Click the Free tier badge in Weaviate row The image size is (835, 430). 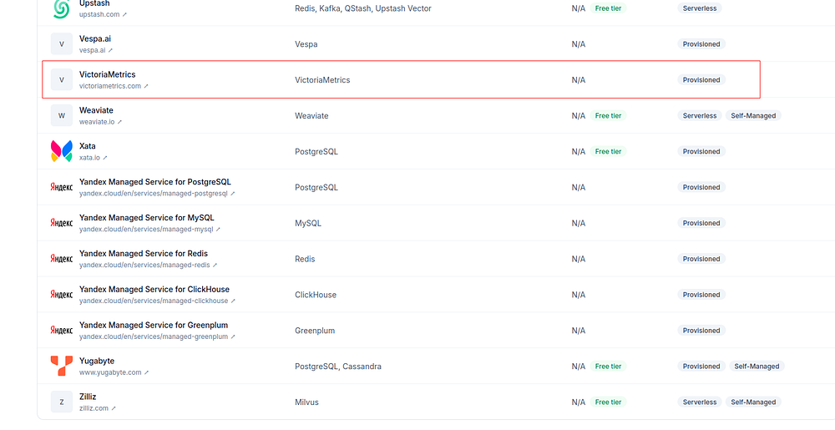[x=608, y=115]
